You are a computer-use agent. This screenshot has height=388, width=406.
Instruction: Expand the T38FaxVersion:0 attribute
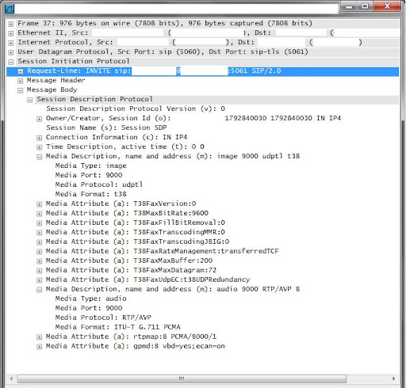39,204
